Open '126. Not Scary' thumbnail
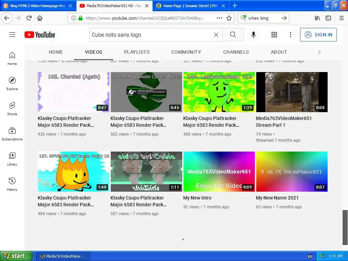The height and width of the screenshot is (261, 348). point(146,172)
